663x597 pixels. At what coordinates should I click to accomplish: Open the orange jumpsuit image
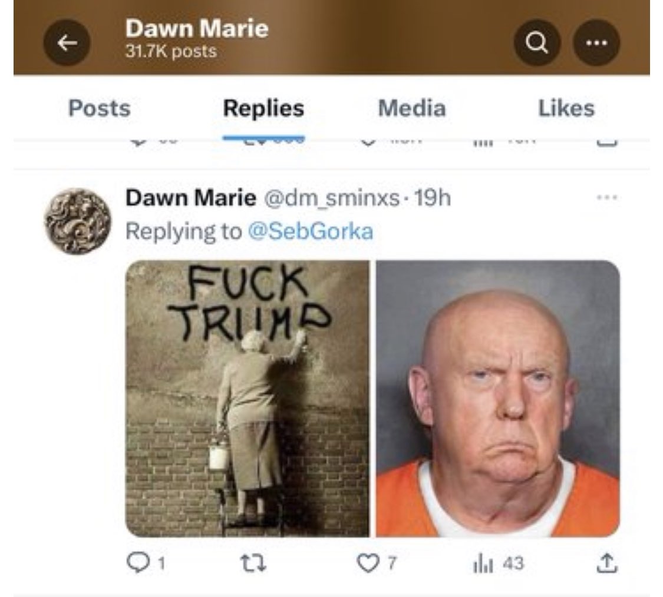tap(498, 399)
